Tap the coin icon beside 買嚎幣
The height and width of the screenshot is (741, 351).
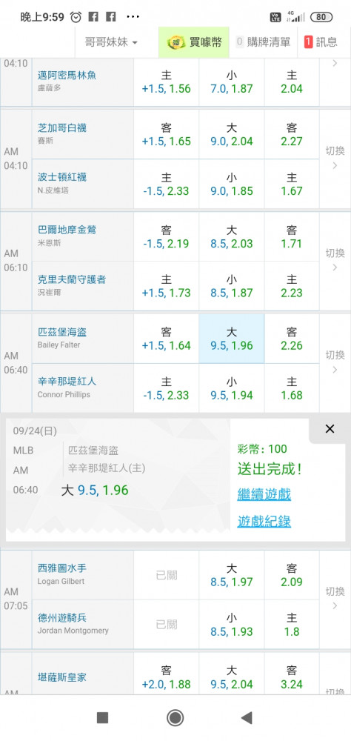[176, 42]
